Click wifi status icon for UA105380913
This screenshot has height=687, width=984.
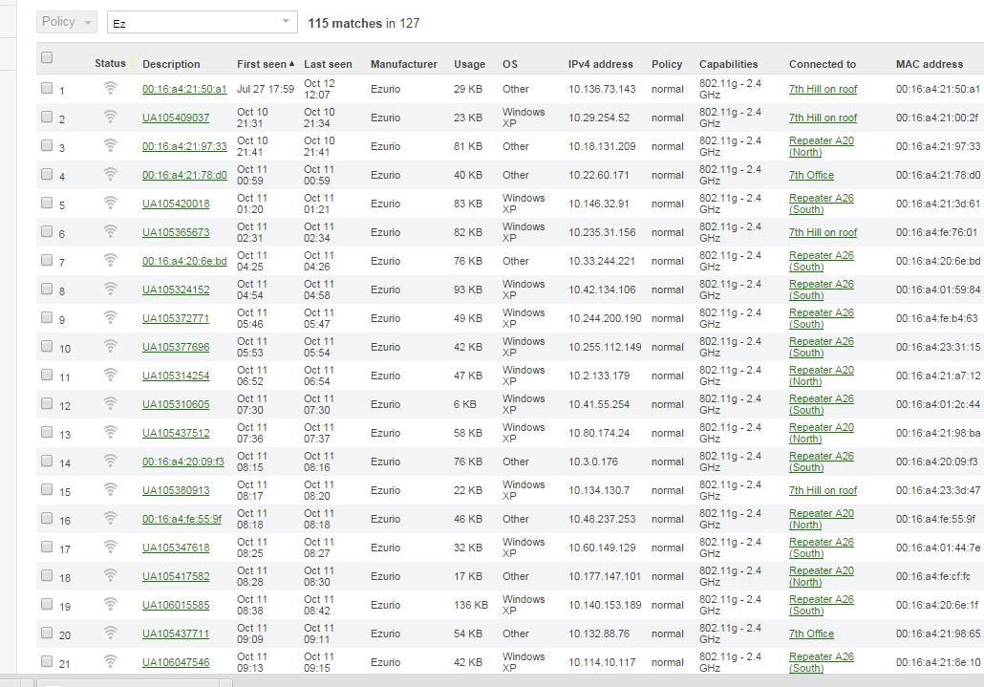coord(111,490)
